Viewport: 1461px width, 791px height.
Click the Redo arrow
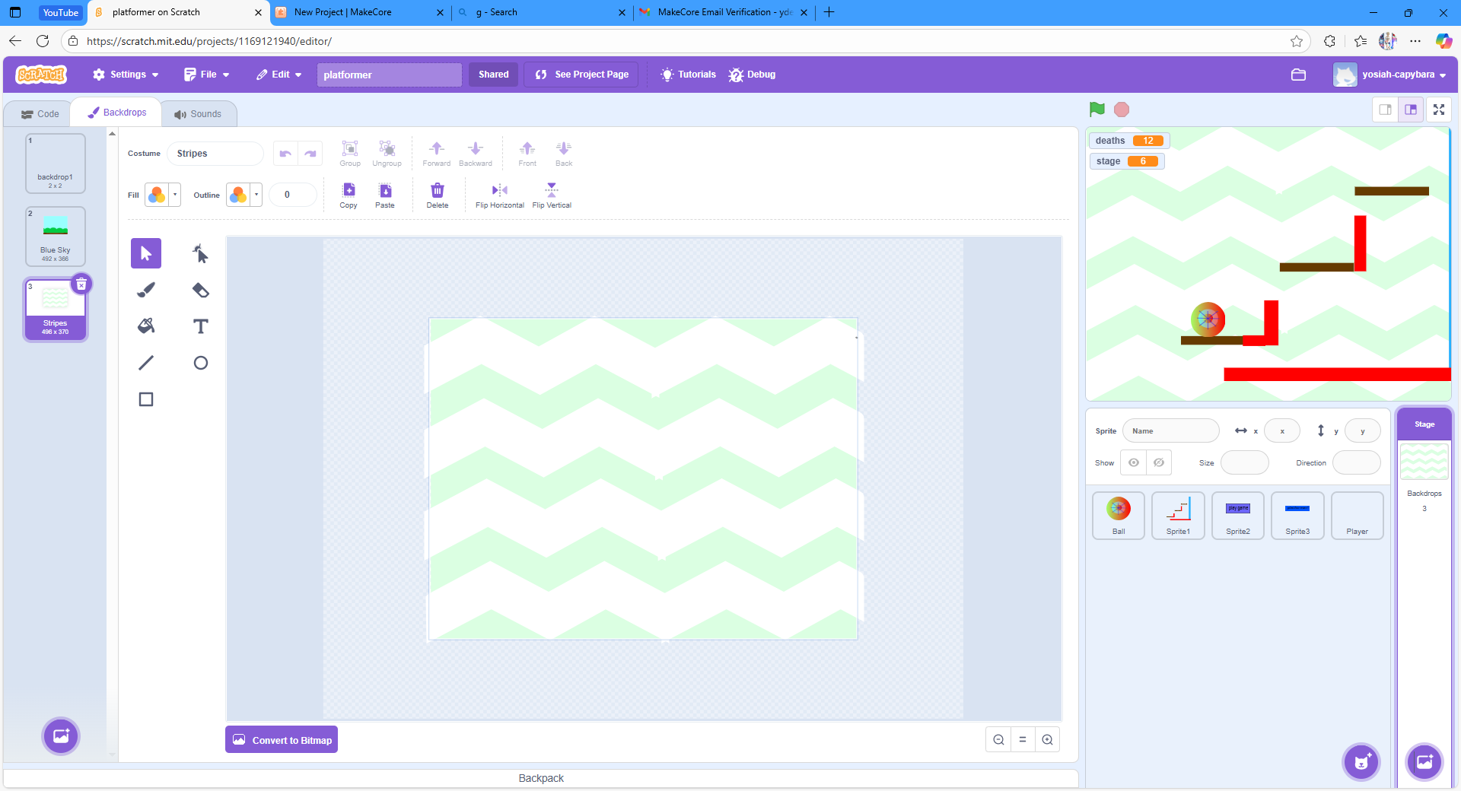click(x=310, y=154)
